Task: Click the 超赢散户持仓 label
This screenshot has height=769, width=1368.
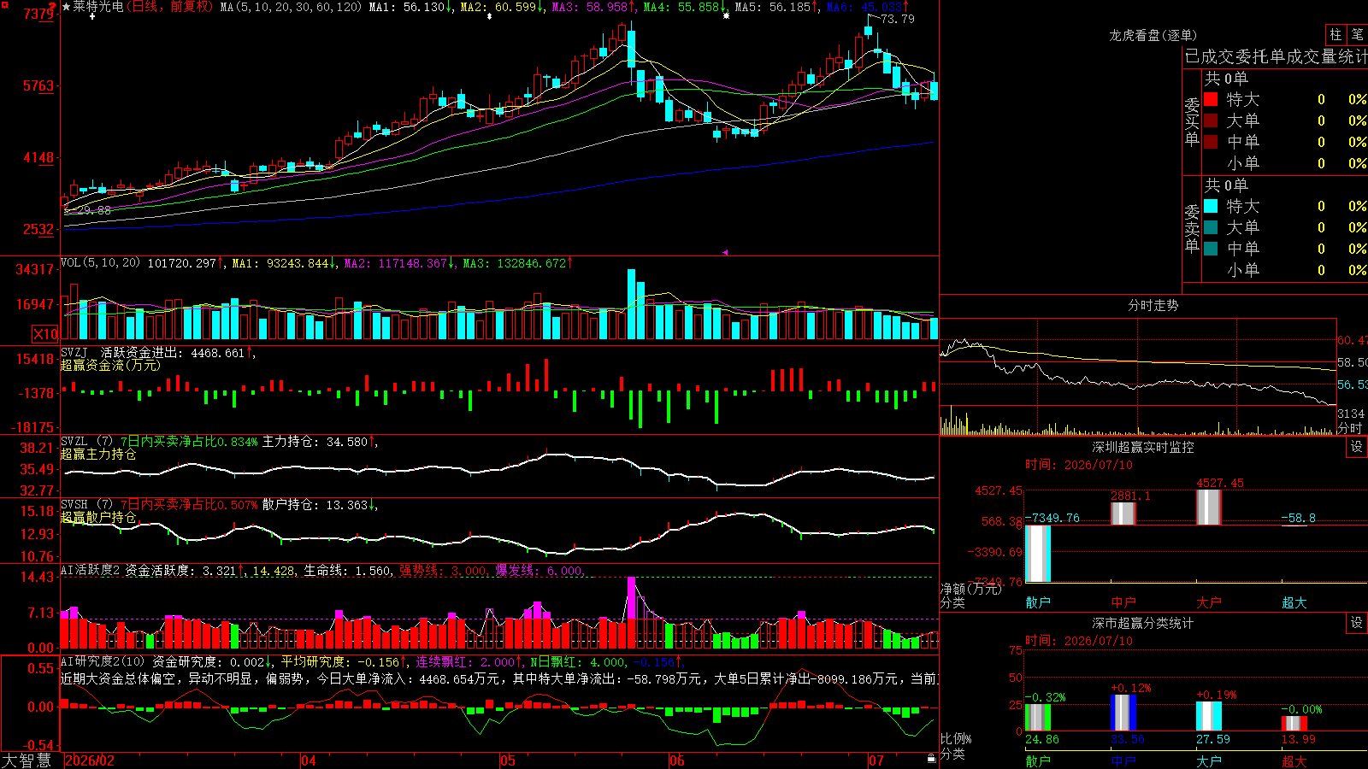Action: (98, 517)
